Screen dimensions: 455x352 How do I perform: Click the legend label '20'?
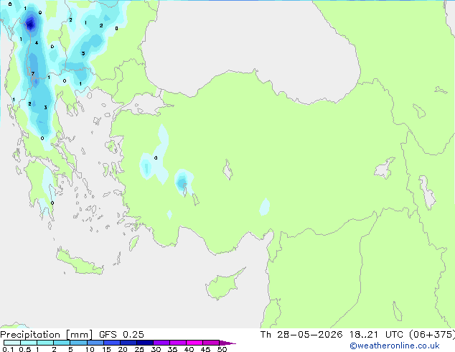tap(123, 349)
